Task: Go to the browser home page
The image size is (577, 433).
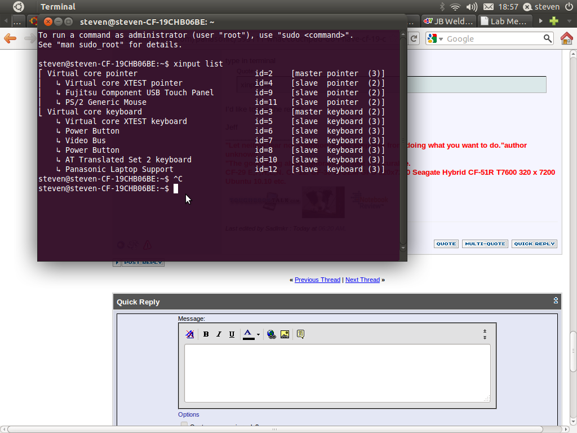Action: click(x=567, y=38)
